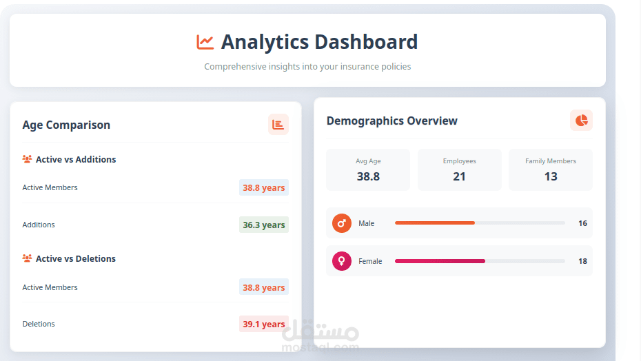Screen dimensions: 641x361
Task: Click the people icon beside Active vs Deletions
Action: (x=27, y=258)
